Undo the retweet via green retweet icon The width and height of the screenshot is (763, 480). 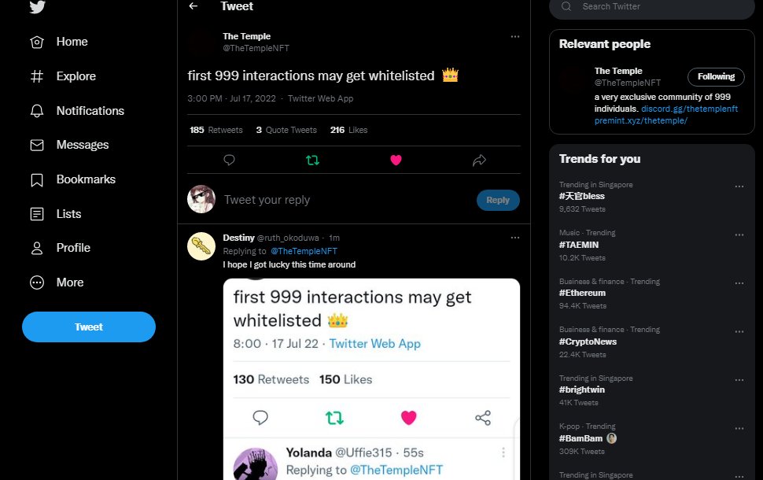point(312,160)
